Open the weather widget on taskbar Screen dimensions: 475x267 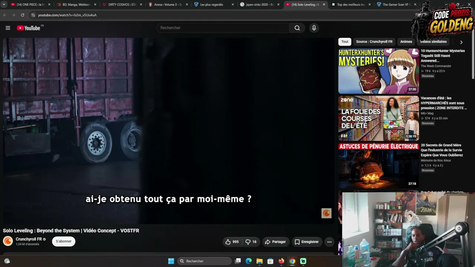[7, 261]
